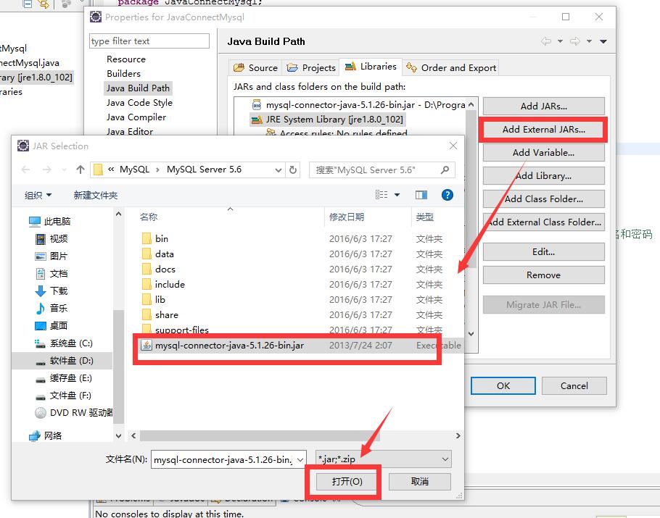
Task: Click the back navigation arrow in JAR Selection
Action: [25, 169]
